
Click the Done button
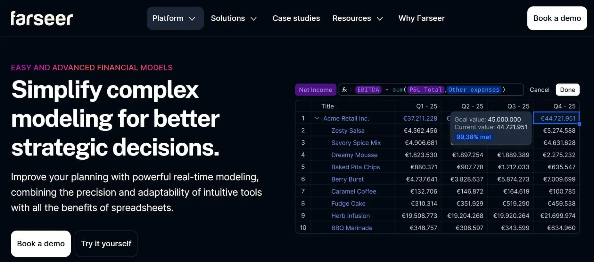(x=567, y=90)
